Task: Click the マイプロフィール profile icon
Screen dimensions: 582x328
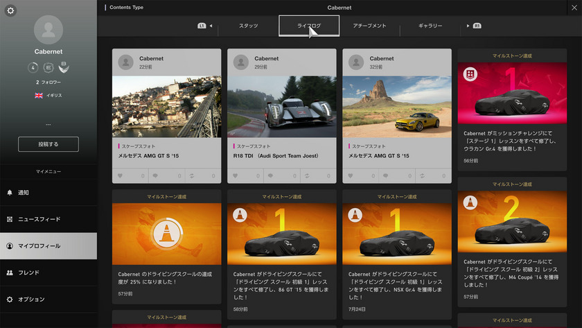Action: tap(10, 246)
